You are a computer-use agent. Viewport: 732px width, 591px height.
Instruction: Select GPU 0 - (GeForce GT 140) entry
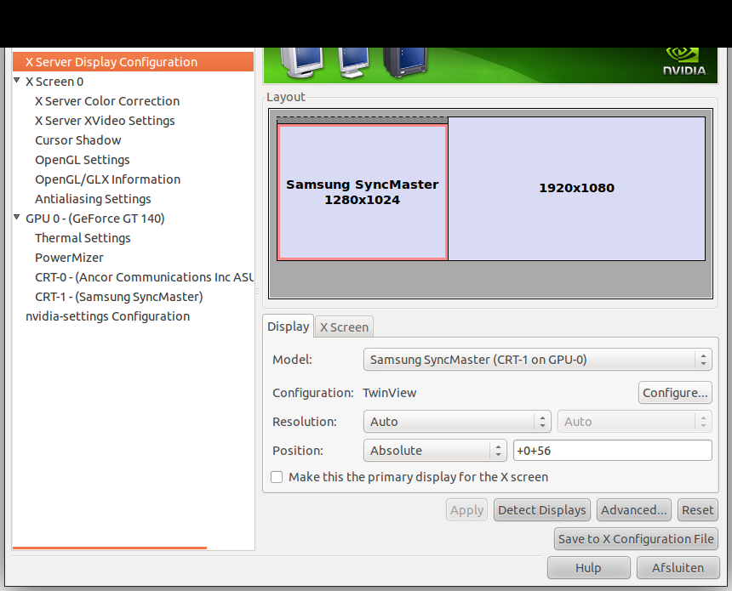coord(94,219)
